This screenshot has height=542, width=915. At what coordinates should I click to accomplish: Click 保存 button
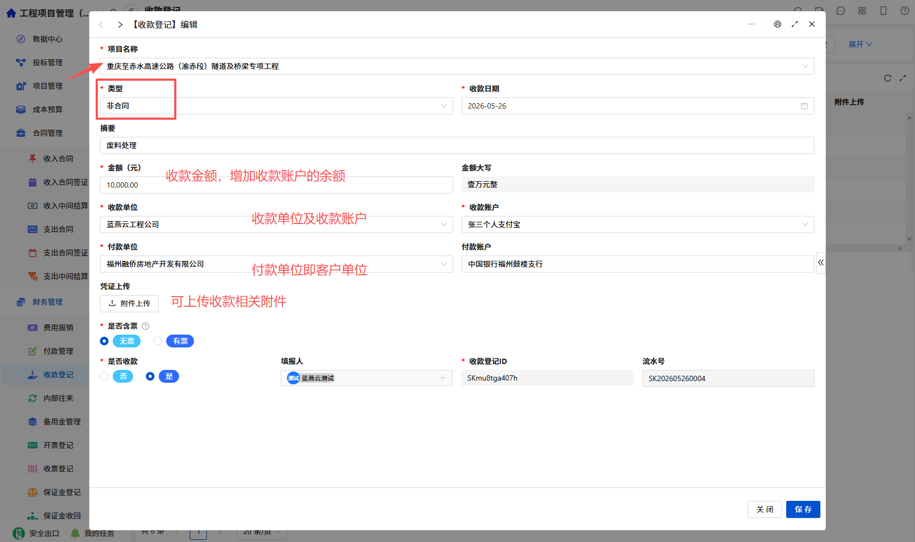coord(803,509)
